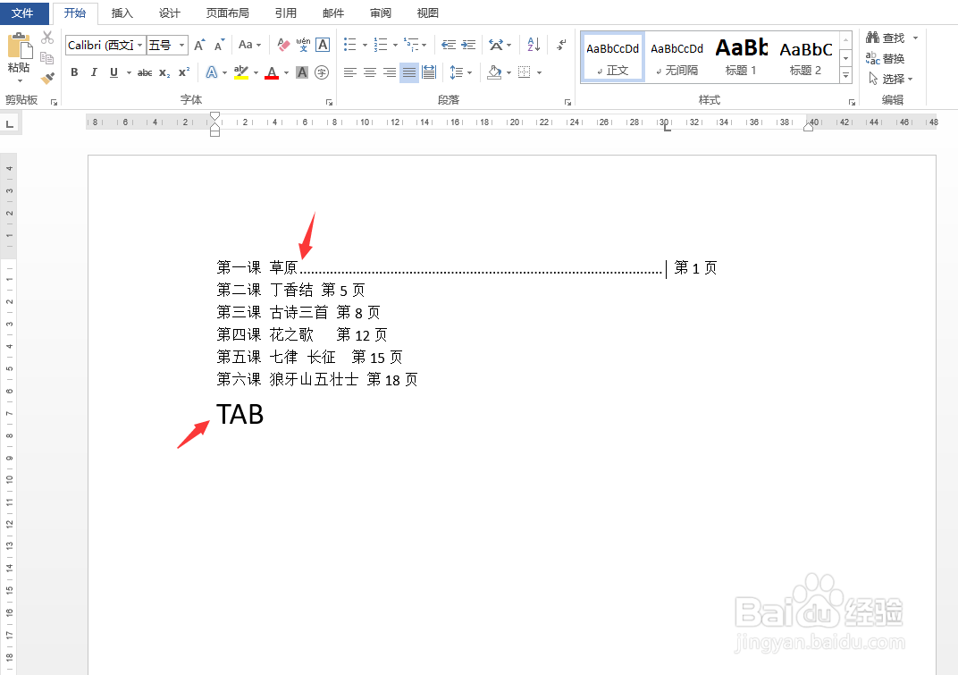This screenshot has width=958, height=675.
Task: Apply yellow text highlight color
Action: [241, 72]
